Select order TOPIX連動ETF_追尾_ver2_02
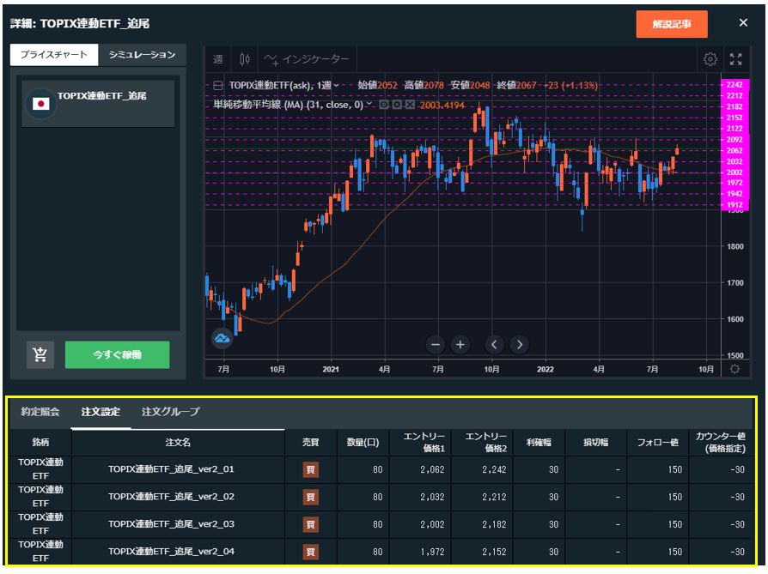This screenshot has height=574, width=768. coord(171,497)
